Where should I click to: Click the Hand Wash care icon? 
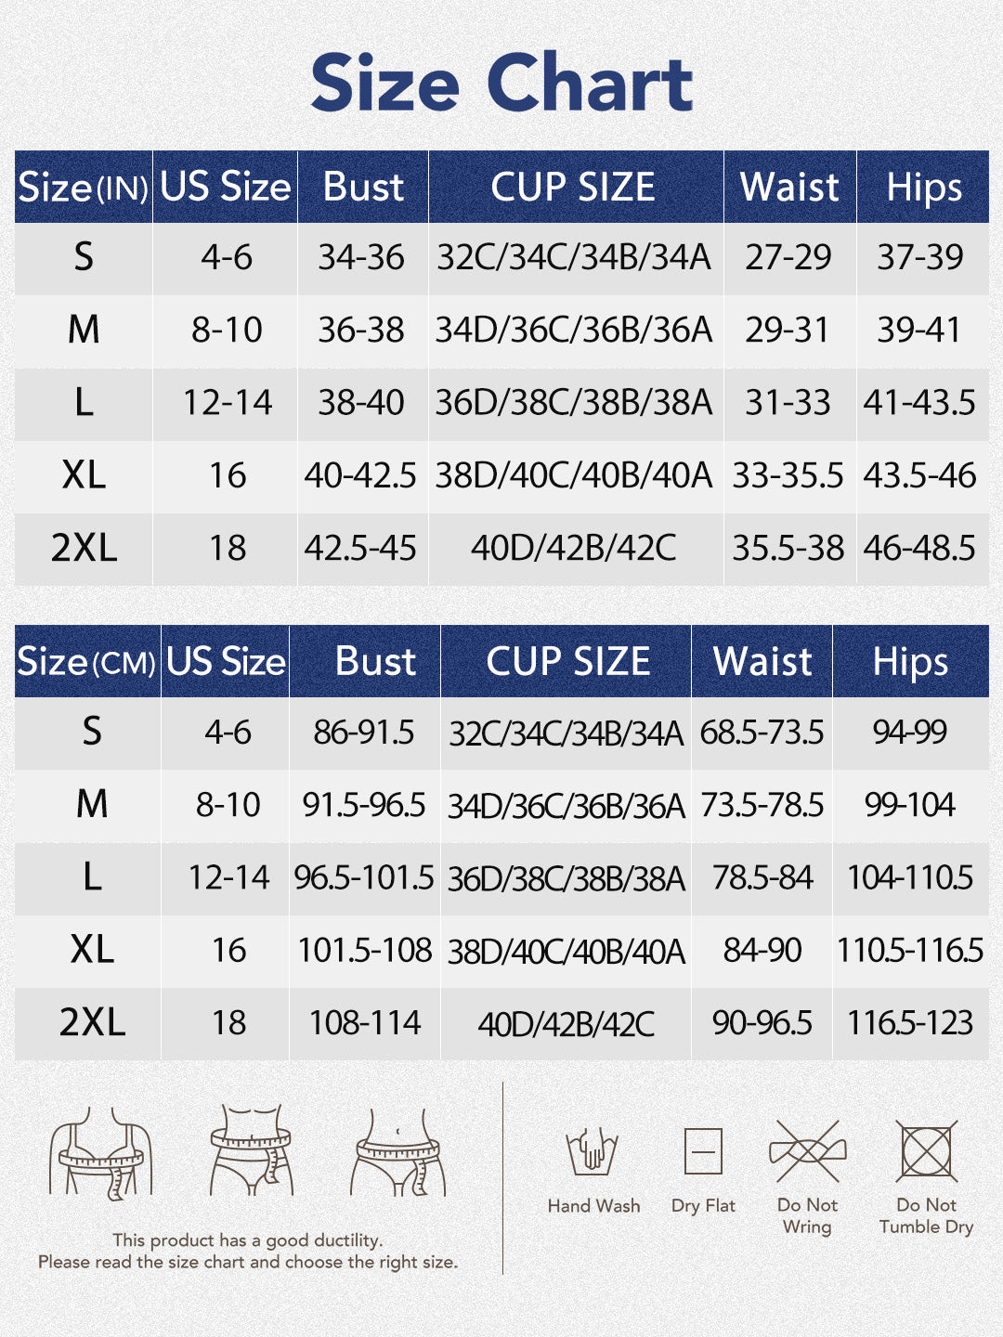click(x=593, y=1152)
